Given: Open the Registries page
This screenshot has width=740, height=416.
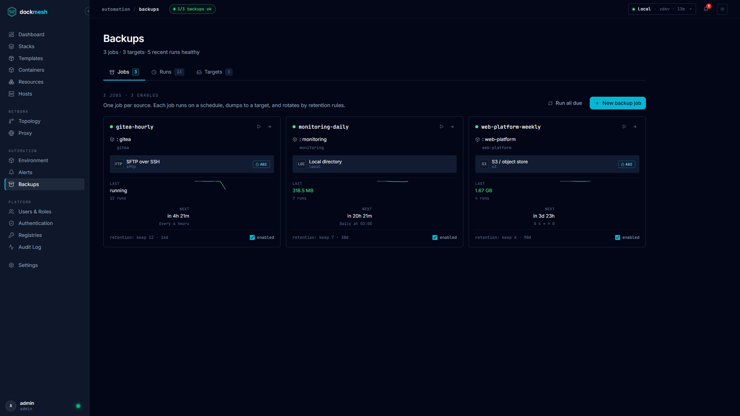Looking at the screenshot, I should pyautogui.click(x=44, y=235).
